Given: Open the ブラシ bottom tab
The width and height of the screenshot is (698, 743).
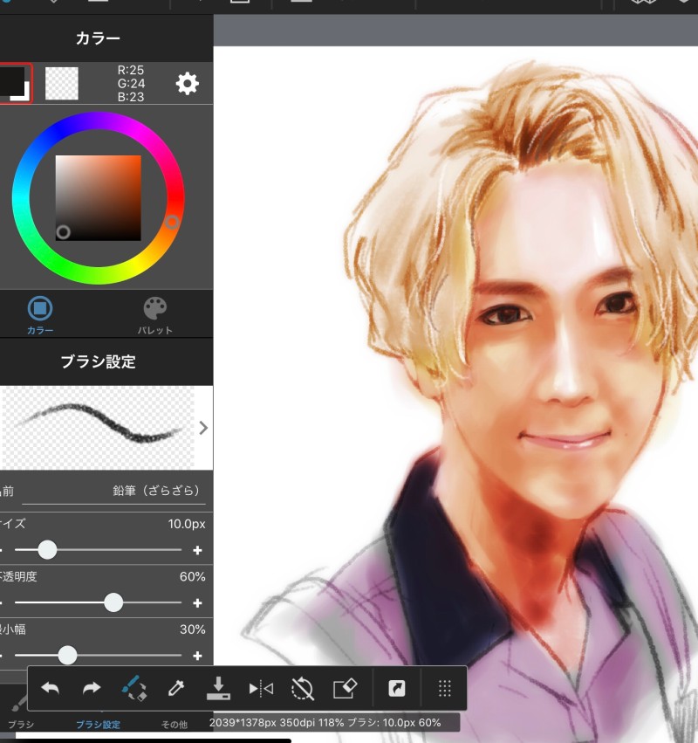Looking at the screenshot, I should pos(21,713).
